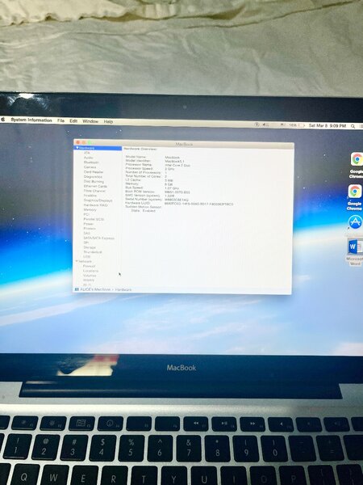363x485 pixels.
Task: Select Printers in the sidebar
Action: pos(90,228)
